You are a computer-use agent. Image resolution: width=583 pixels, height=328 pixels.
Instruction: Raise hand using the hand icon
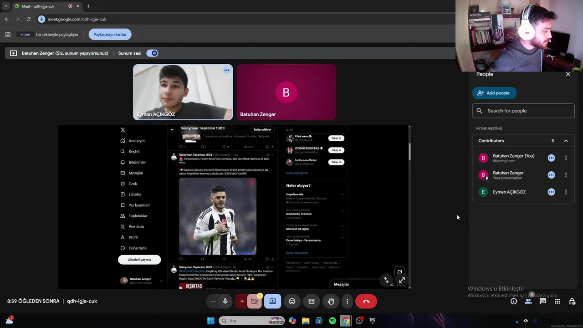click(x=331, y=301)
